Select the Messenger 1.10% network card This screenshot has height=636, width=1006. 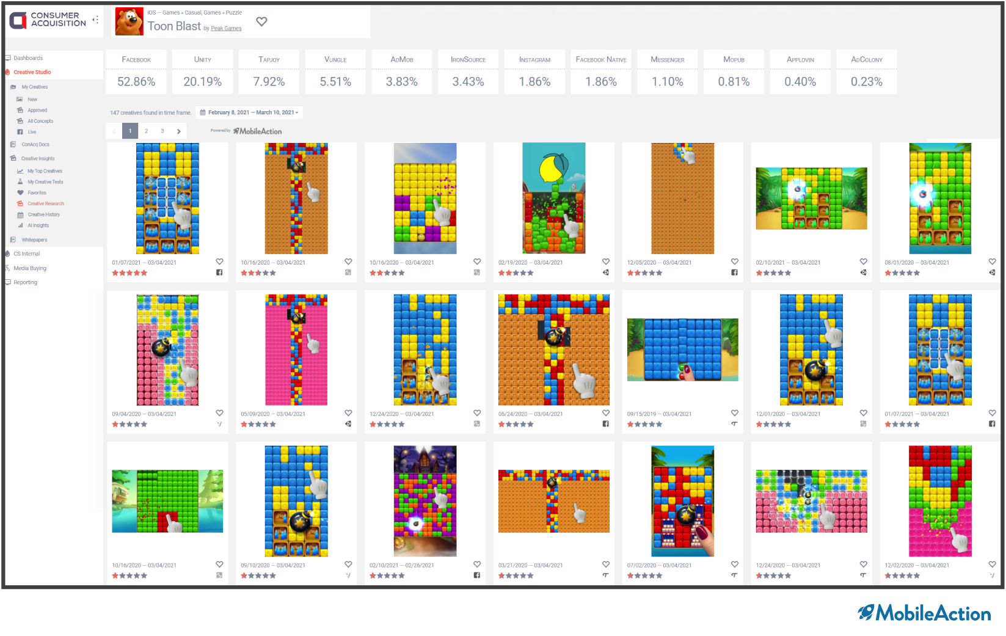pyautogui.click(x=668, y=72)
